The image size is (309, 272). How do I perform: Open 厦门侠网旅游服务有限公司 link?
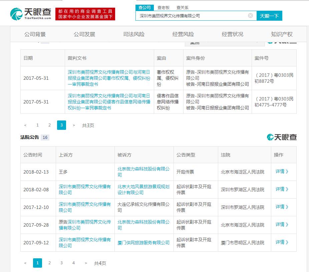tap(143, 243)
